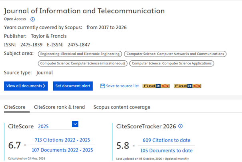Click the E-ISSN value 2475-1847

[x=79, y=45]
